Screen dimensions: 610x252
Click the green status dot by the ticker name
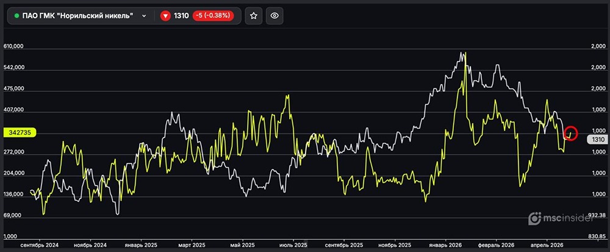tap(16, 15)
